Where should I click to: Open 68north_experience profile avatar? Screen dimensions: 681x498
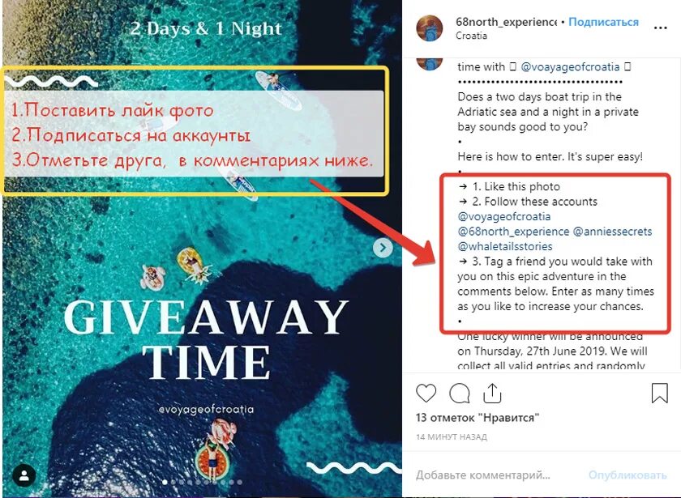point(429,28)
